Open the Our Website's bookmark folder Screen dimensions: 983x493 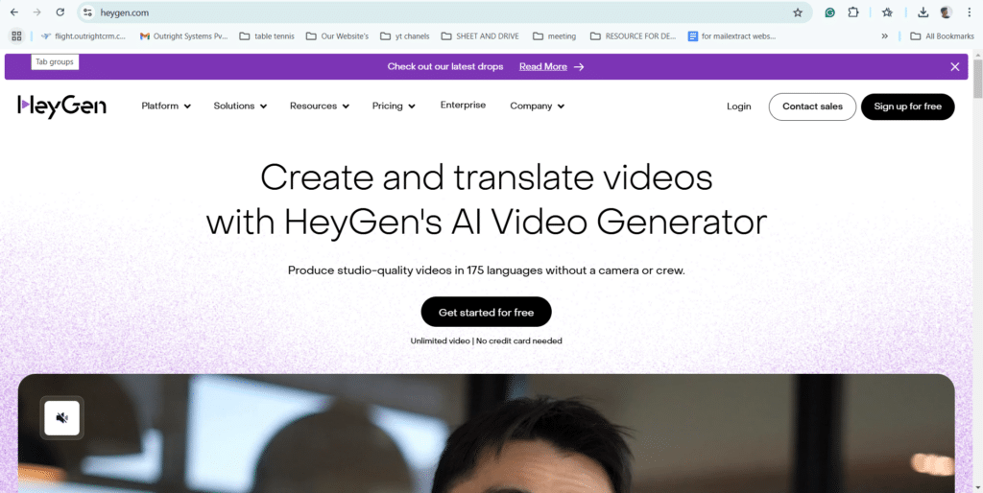(337, 36)
